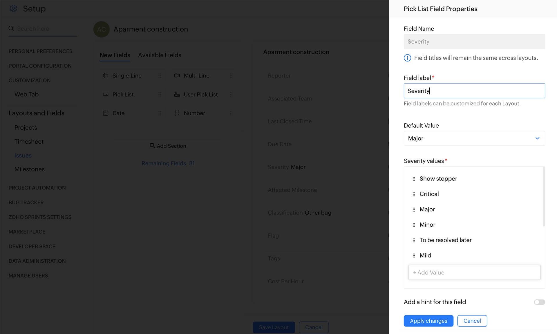
Task: Click the Add Section link
Action: (x=168, y=146)
